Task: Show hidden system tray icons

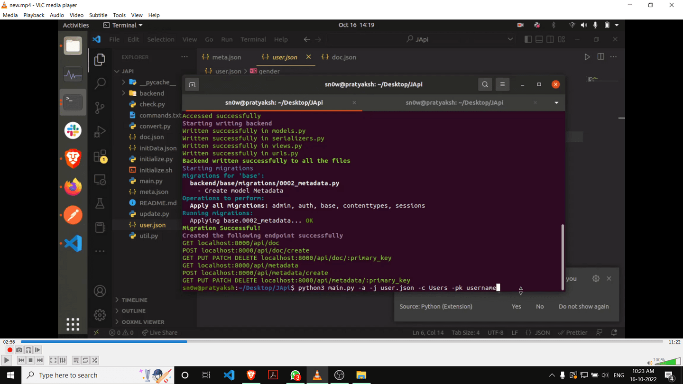Action: (552, 375)
